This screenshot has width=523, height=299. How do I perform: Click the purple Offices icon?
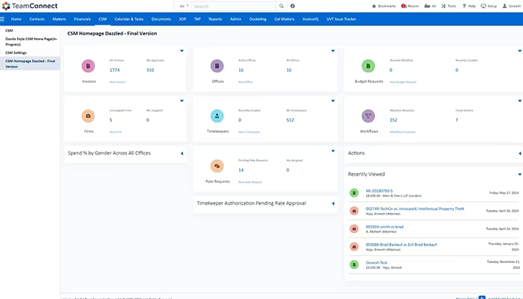click(x=217, y=66)
